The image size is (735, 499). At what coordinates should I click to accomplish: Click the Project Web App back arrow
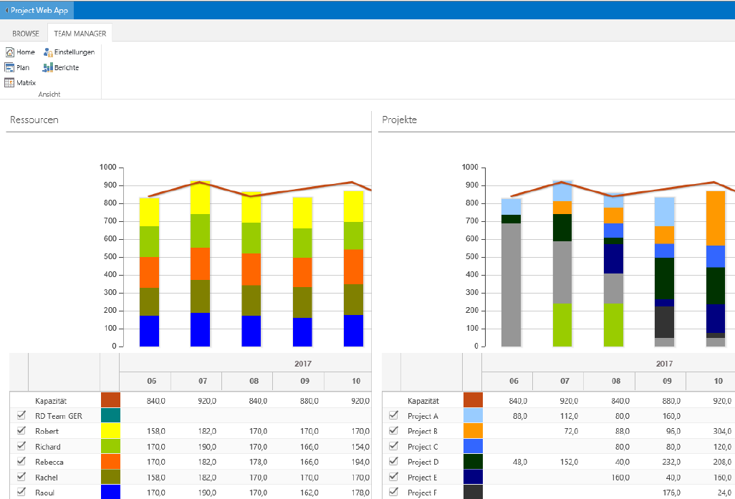[x=6, y=11]
